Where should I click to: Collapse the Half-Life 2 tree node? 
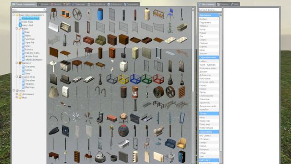17,63
